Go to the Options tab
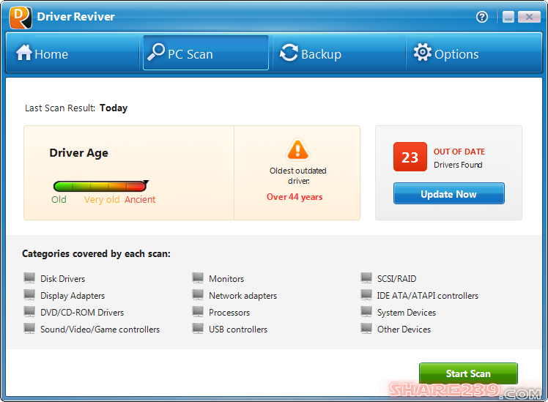Viewport: 548px width, 402px height. click(474, 53)
